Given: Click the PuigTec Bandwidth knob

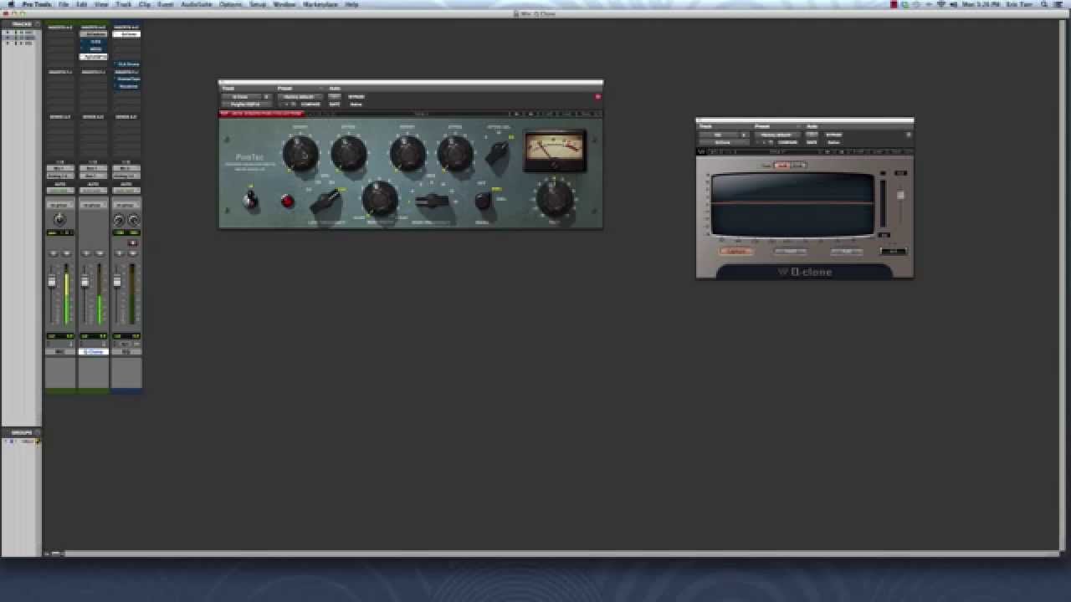Looking at the screenshot, I should [x=379, y=198].
